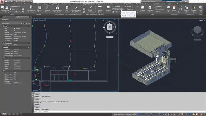Open status bar customization menu icon

click(204, 114)
